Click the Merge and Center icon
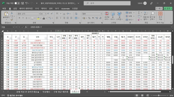 tap(76, 18)
